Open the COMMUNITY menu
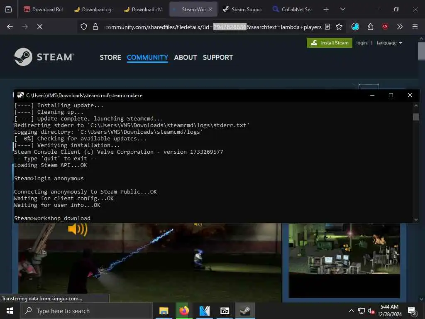This screenshot has height=319, width=425. coord(147,57)
